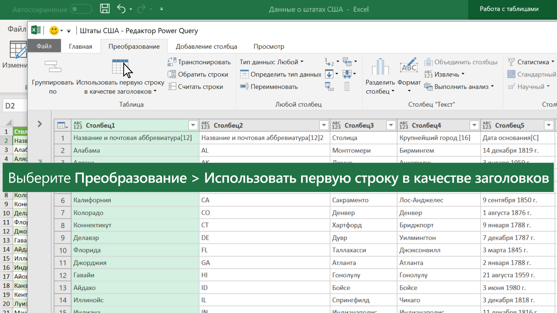This screenshot has width=557, height=313.
Task: Select the cell containing Монтгомери
Action: click(363, 150)
